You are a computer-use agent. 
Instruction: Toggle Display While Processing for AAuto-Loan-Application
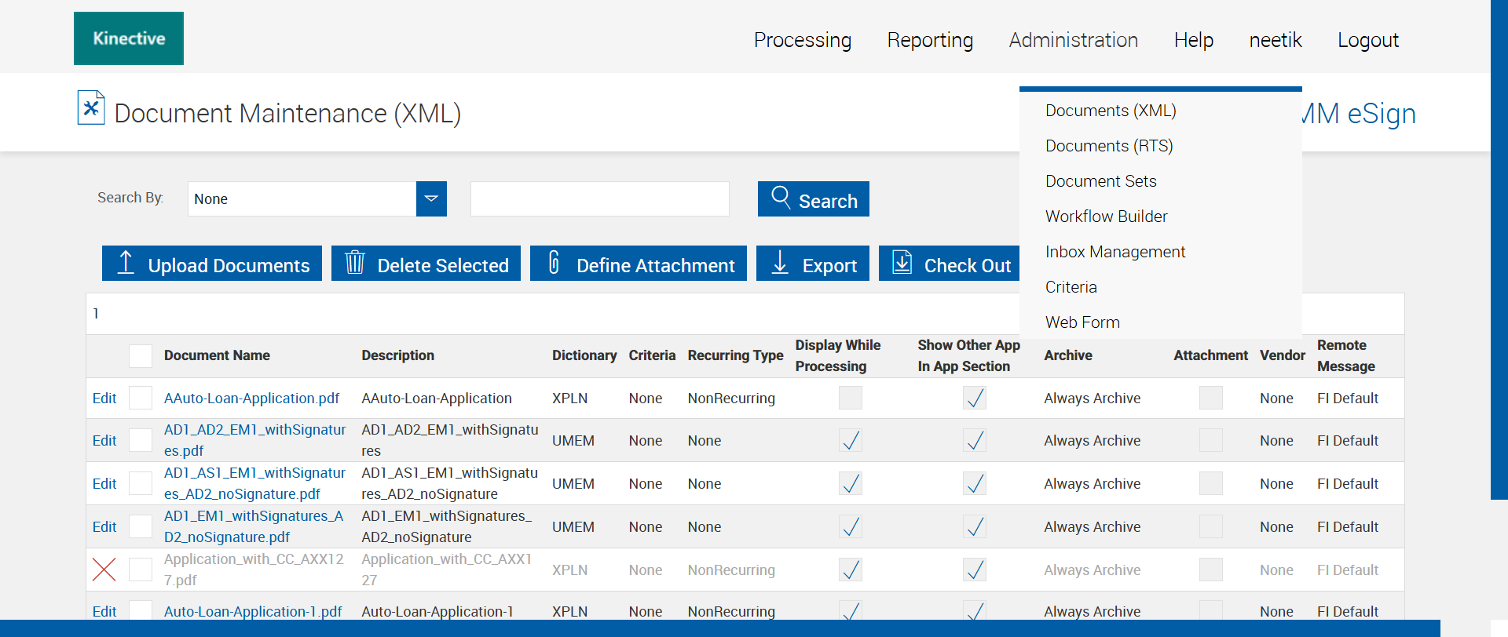point(850,399)
